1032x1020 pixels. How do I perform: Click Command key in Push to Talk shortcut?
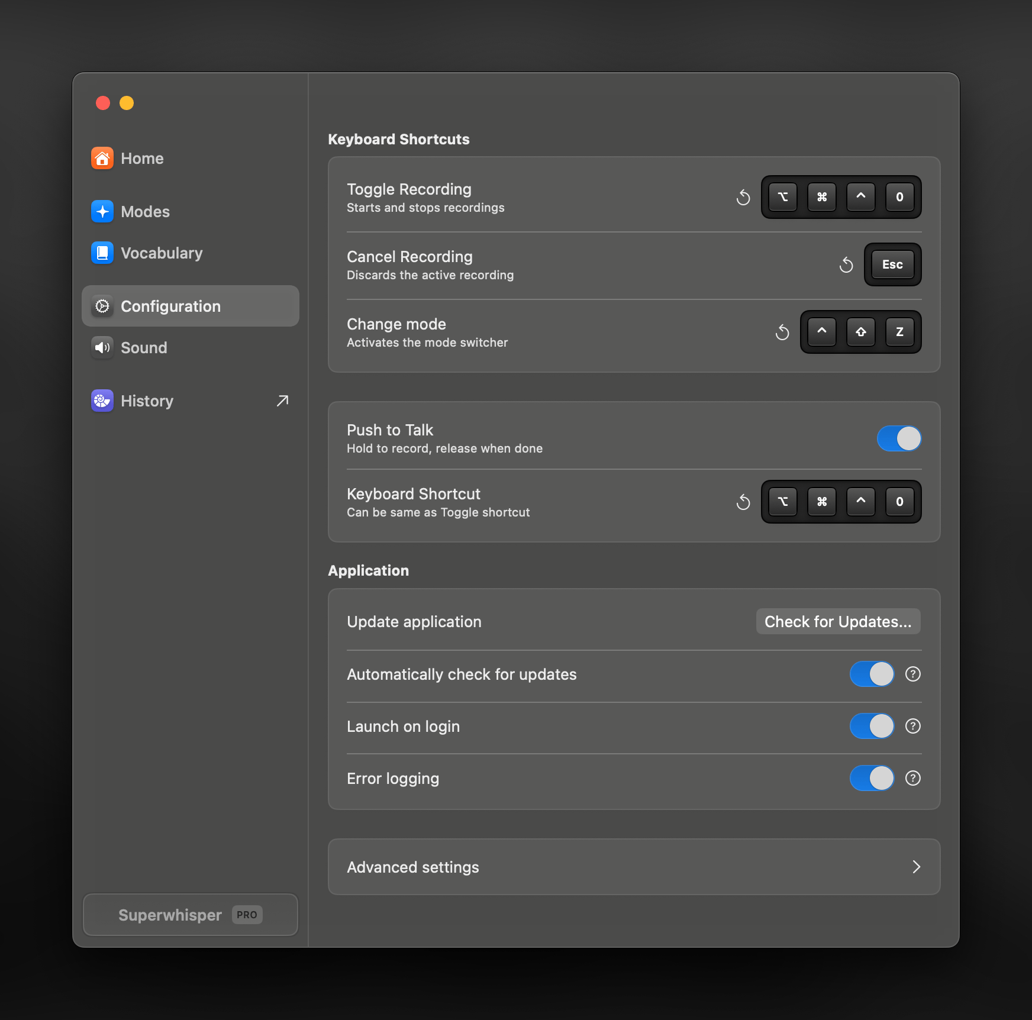pos(822,502)
